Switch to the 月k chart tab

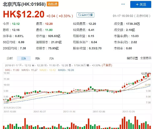pyautogui.click(x=51, y=58)
